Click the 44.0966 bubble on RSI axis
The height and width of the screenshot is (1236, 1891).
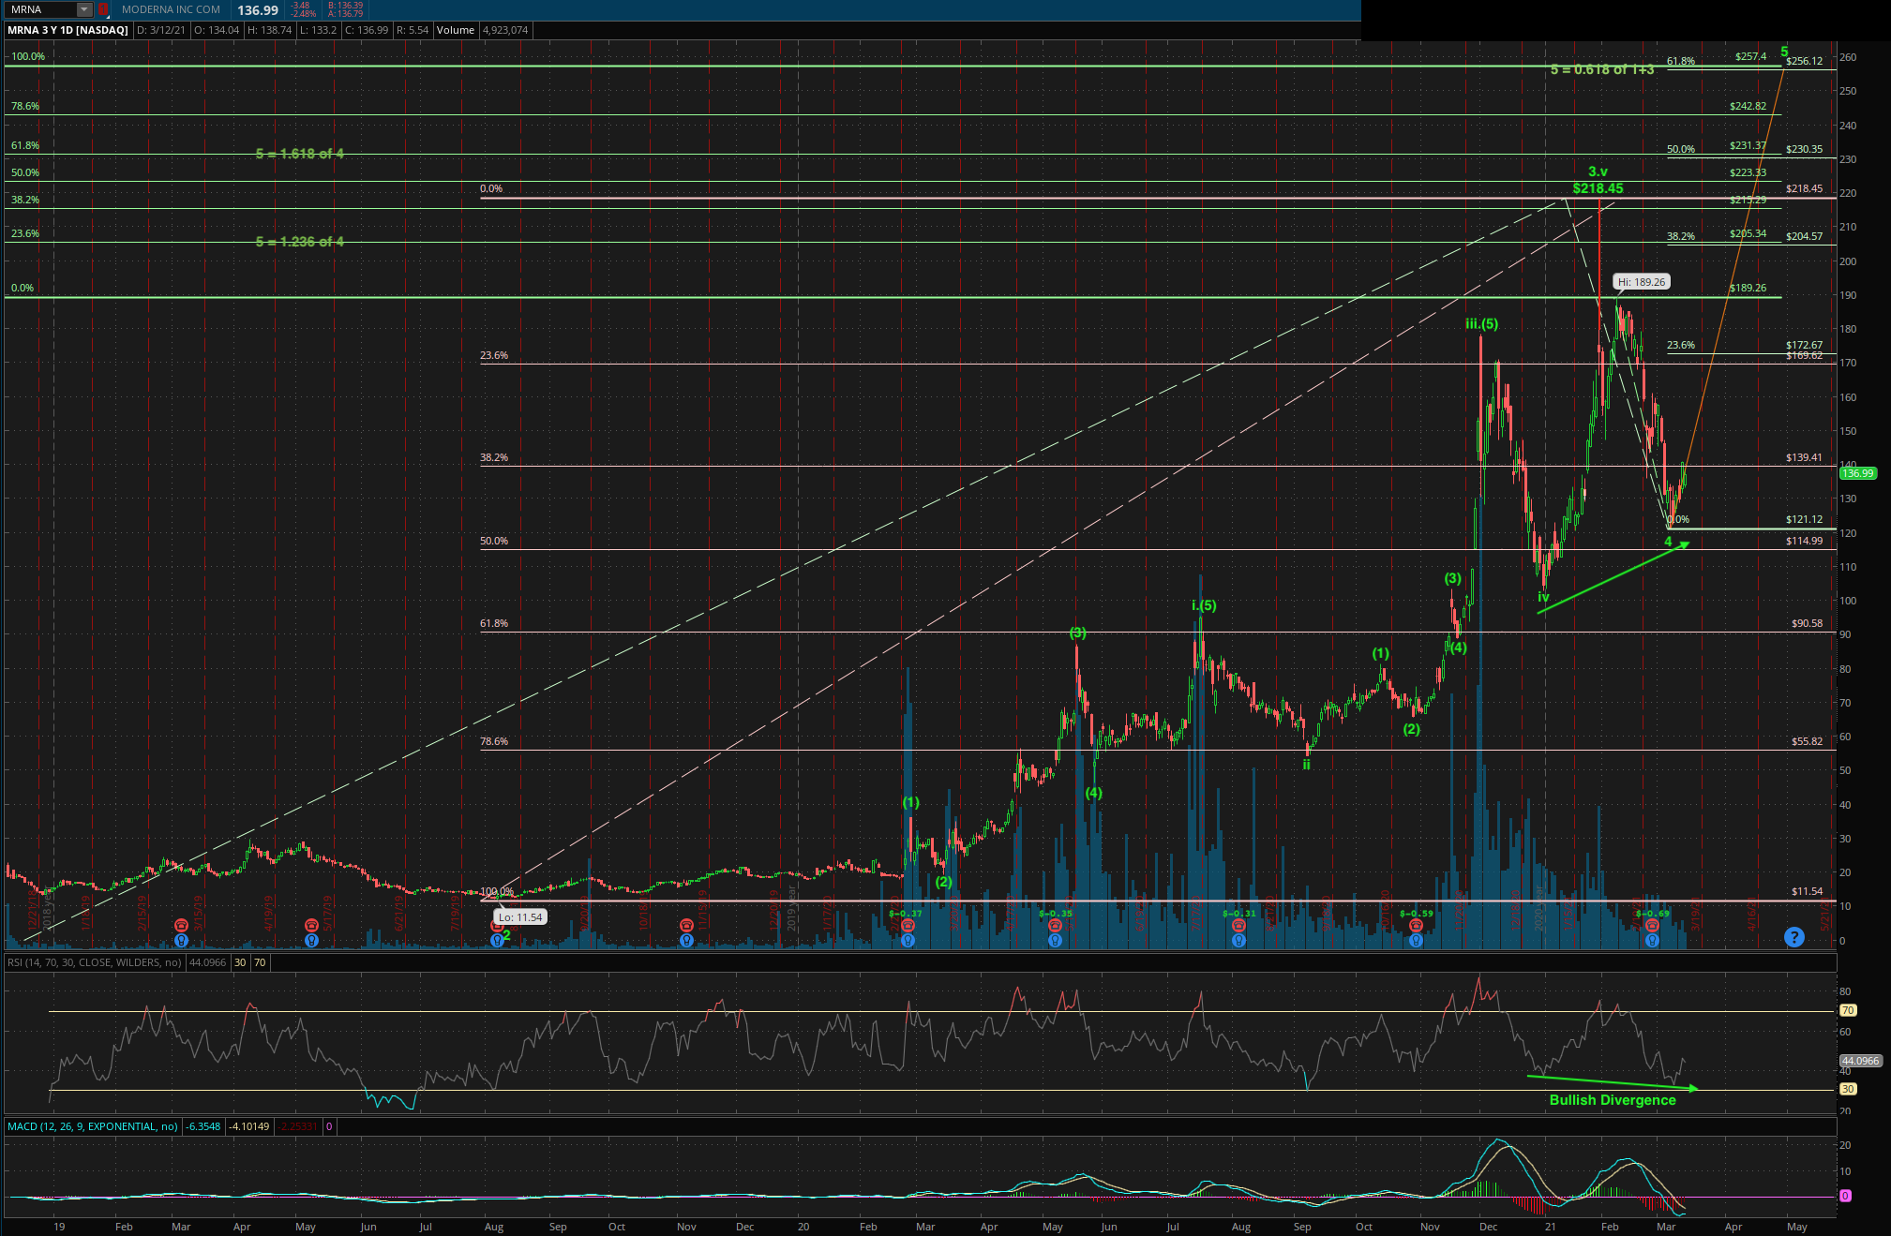[x=1860, y=1061]
